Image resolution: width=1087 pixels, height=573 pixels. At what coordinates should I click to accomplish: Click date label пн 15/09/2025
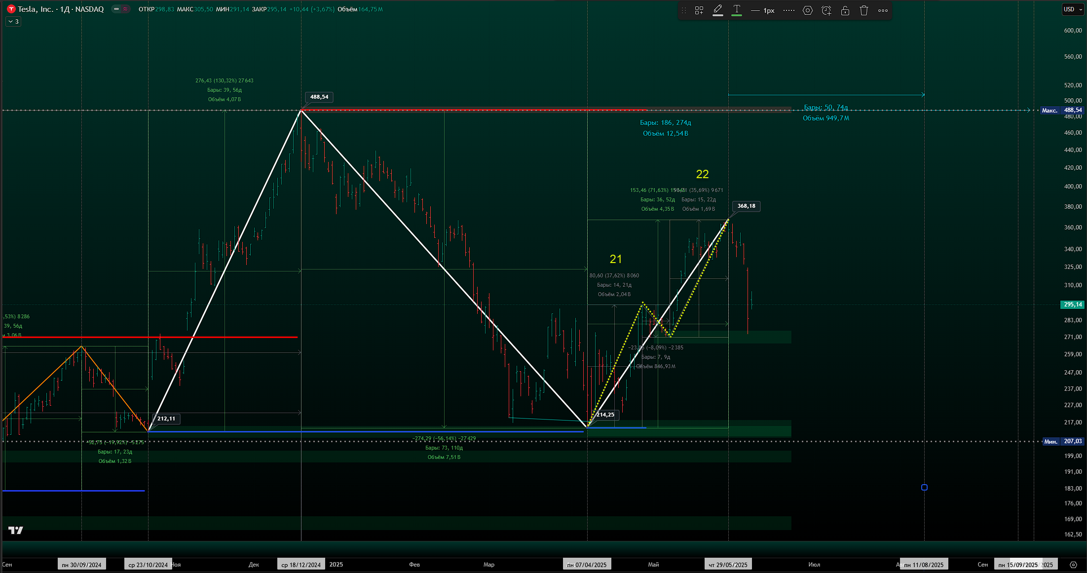click(x=1018, y=565)
